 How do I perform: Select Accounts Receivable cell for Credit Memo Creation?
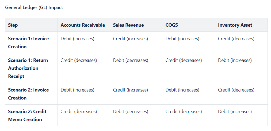pos(79,112)
